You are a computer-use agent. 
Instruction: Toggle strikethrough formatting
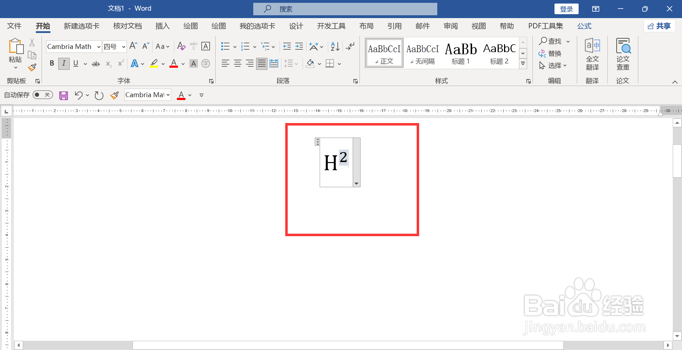click(x=96, y=64)
